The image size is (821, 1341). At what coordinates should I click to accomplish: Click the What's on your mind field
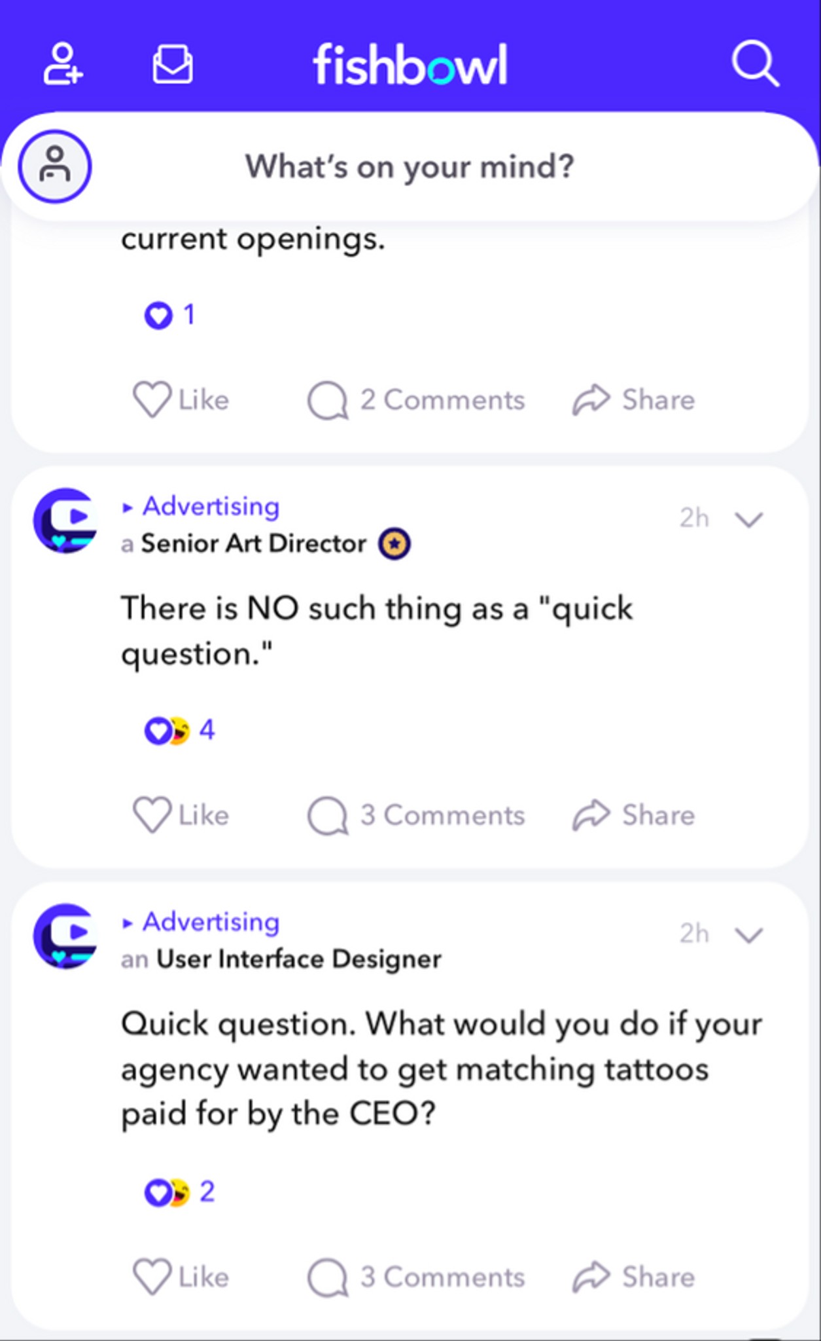[410, 166]
